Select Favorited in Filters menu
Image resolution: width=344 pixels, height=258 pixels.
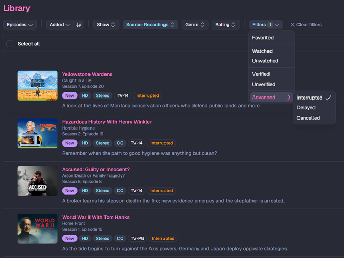point(272,38)
